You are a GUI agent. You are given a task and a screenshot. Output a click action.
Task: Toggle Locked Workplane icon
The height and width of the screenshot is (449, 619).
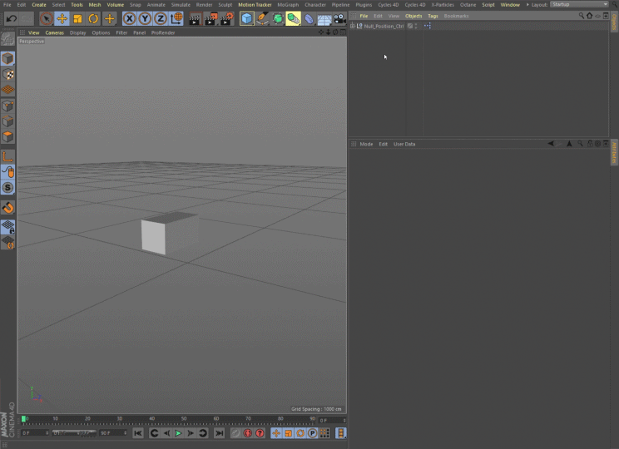point(7,227)
